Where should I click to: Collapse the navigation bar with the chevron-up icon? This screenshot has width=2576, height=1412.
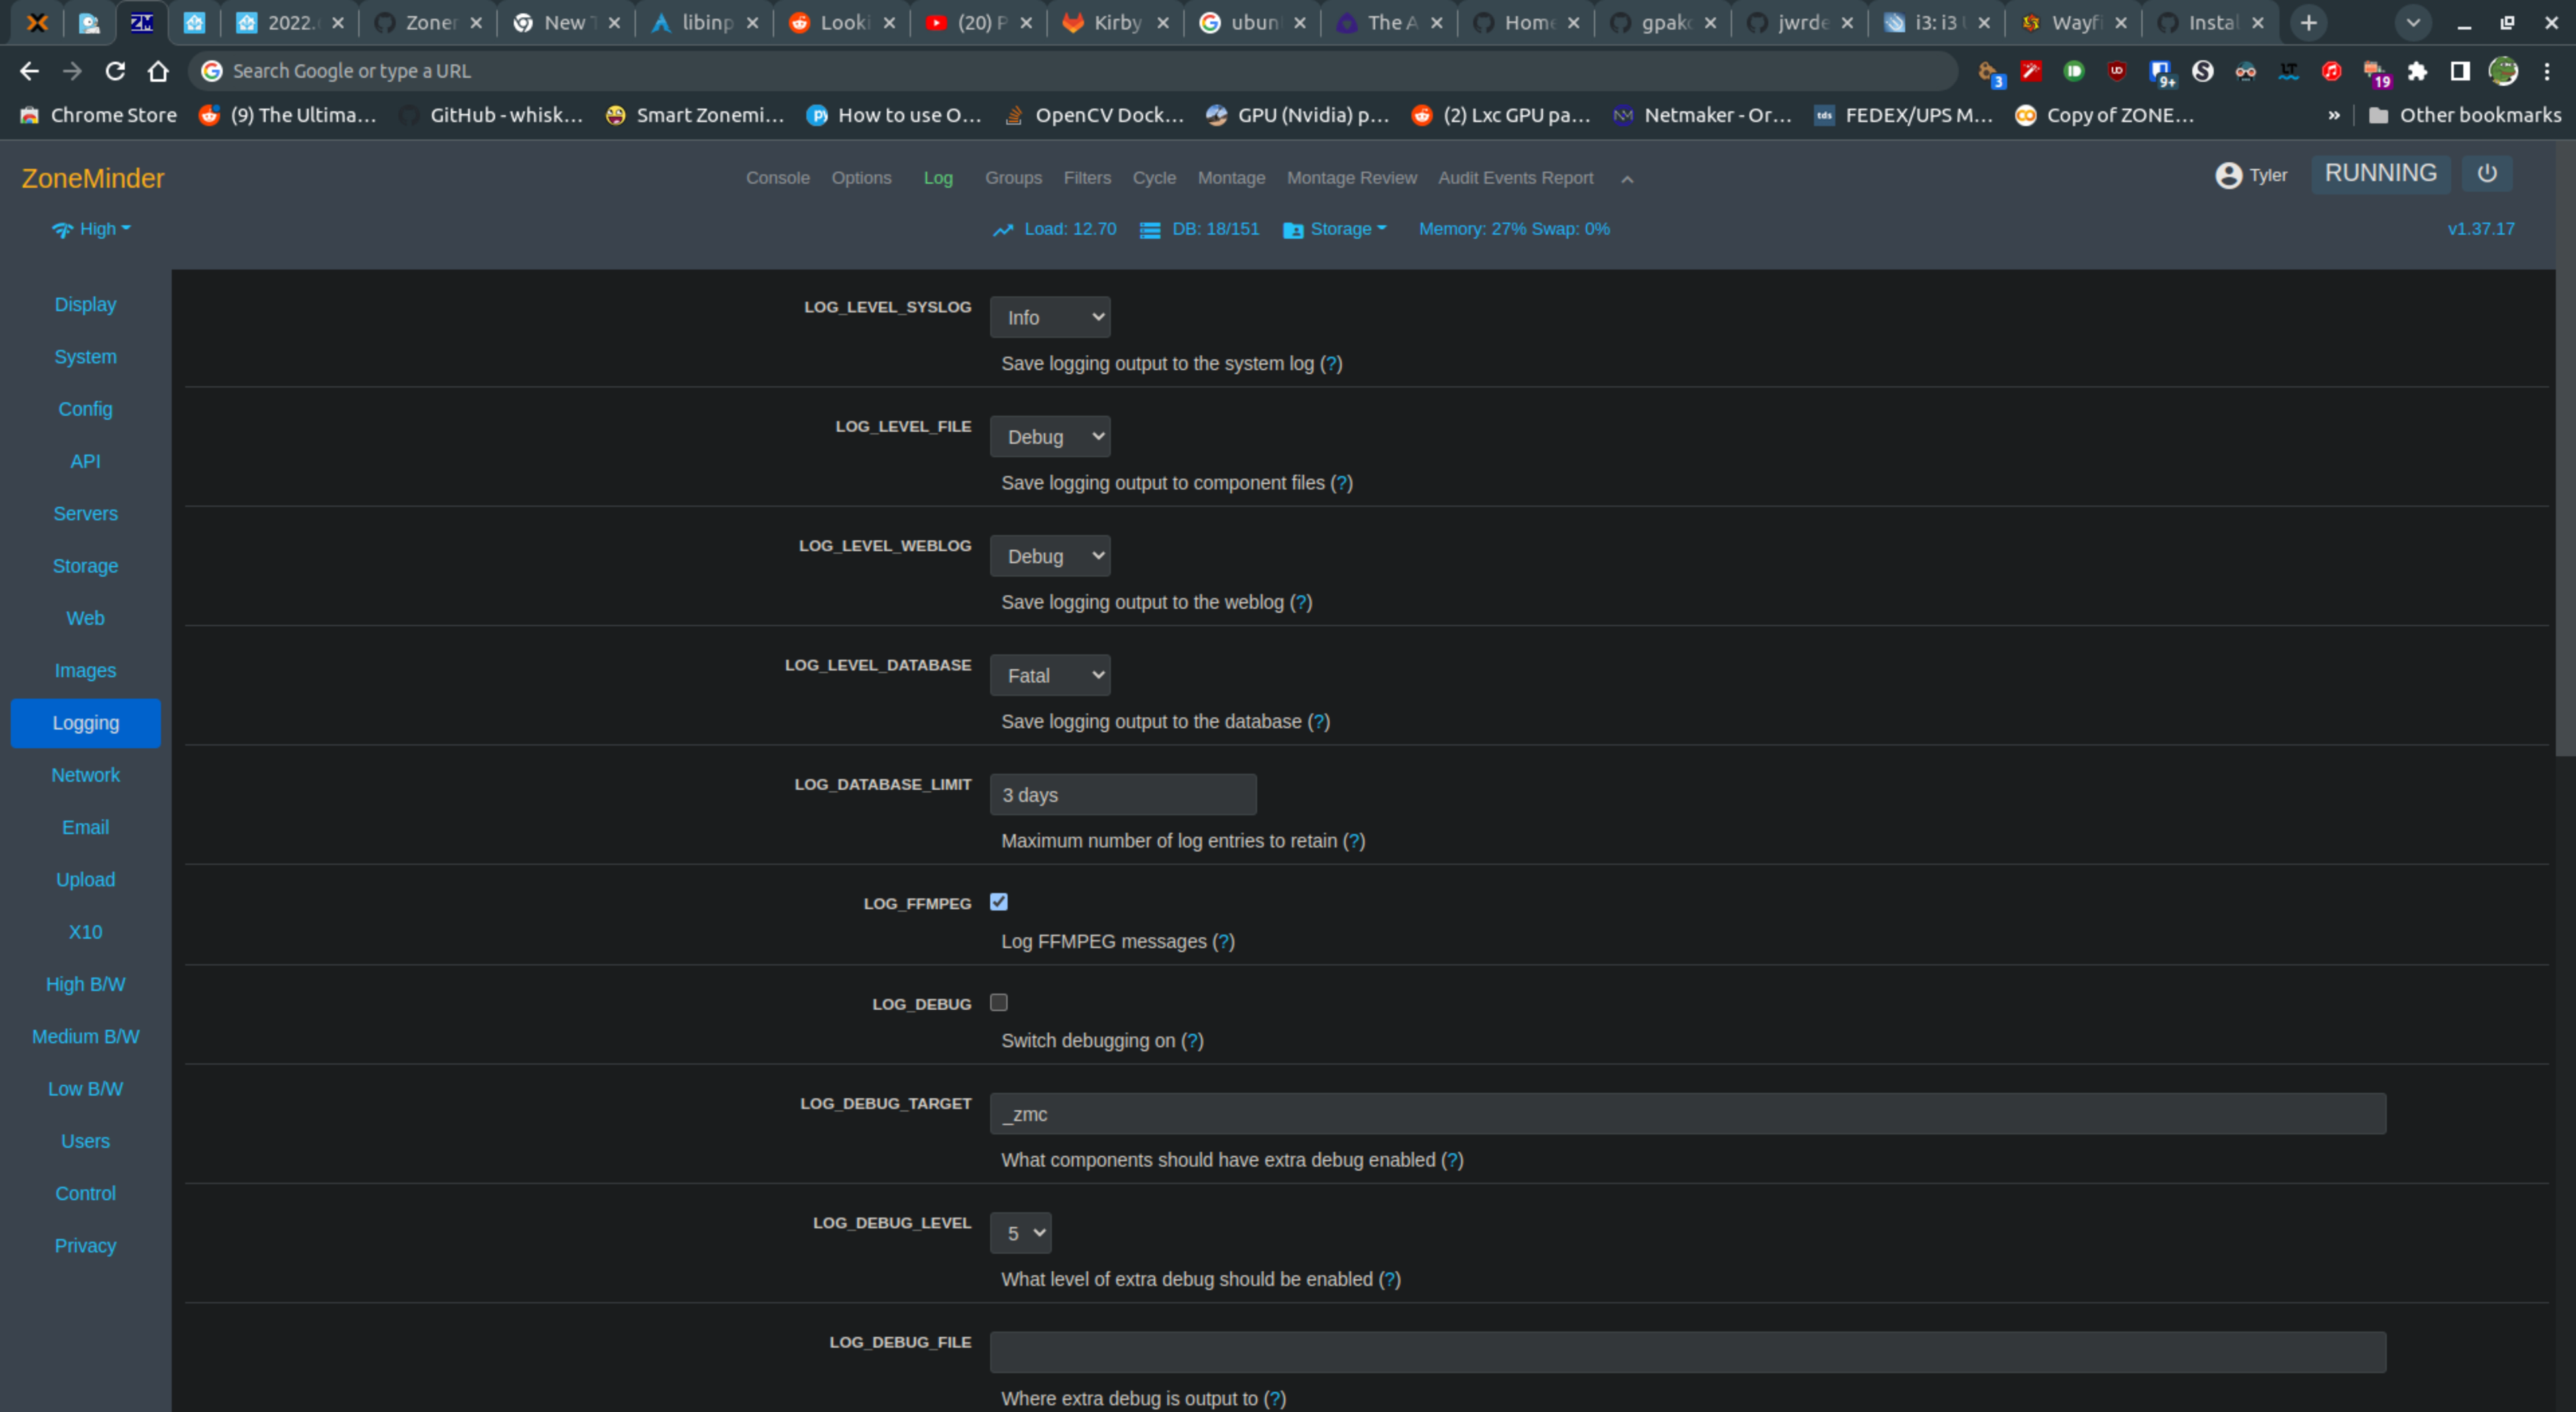pos(1627,179)
